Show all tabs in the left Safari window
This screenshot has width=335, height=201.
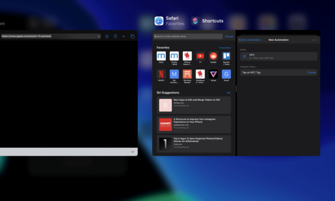pos(133,36)
